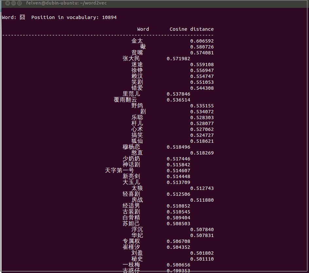The height and width of the screenshot is (273, 309).
Task: Select the word 经适男
Action: (x=131, y=206)
